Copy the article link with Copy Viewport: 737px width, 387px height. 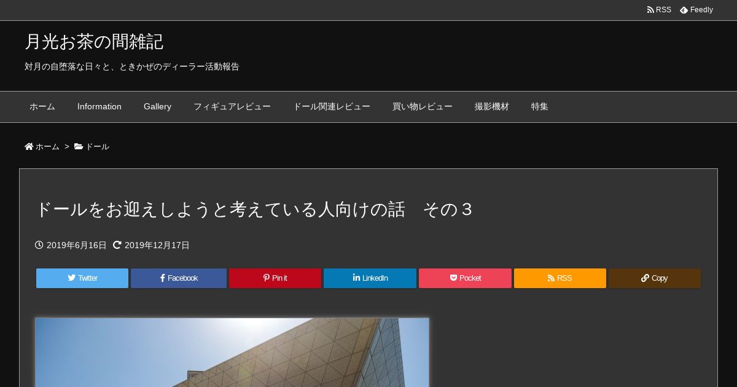click(x=655, y=278)
